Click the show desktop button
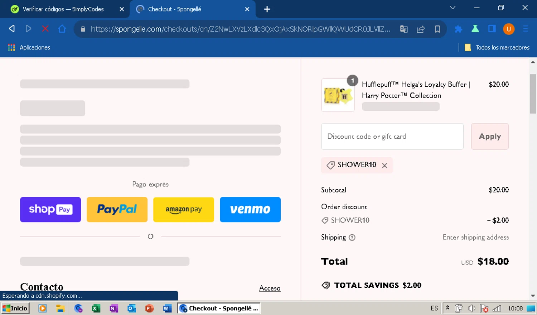 [x=531, y=308]
